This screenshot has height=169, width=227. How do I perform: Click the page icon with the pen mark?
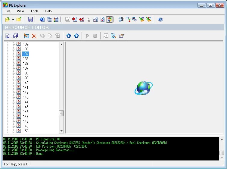click(95, 19)
